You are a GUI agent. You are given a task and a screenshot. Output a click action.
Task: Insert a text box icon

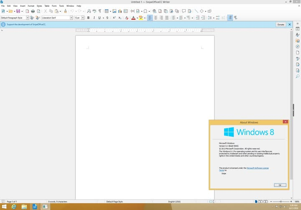coord(125,11)
